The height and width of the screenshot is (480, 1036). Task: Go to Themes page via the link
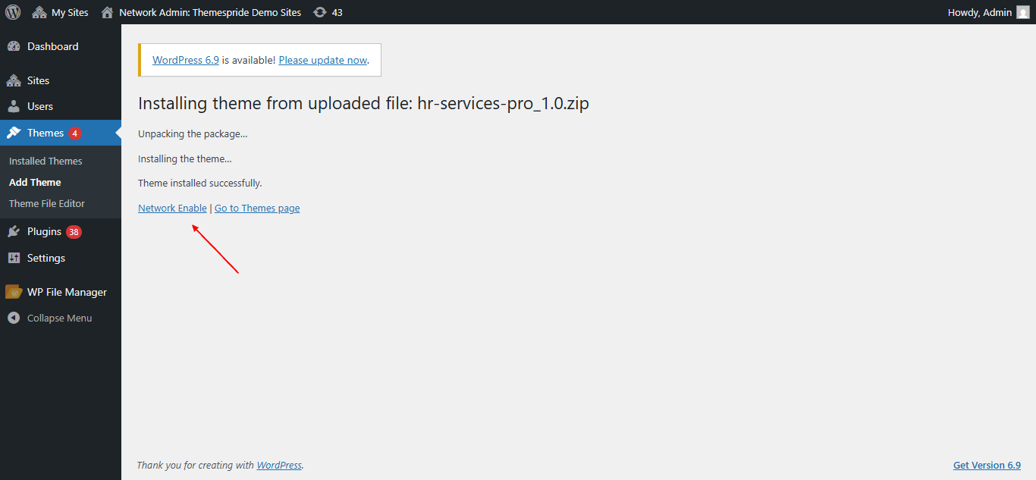click(257, 207)
